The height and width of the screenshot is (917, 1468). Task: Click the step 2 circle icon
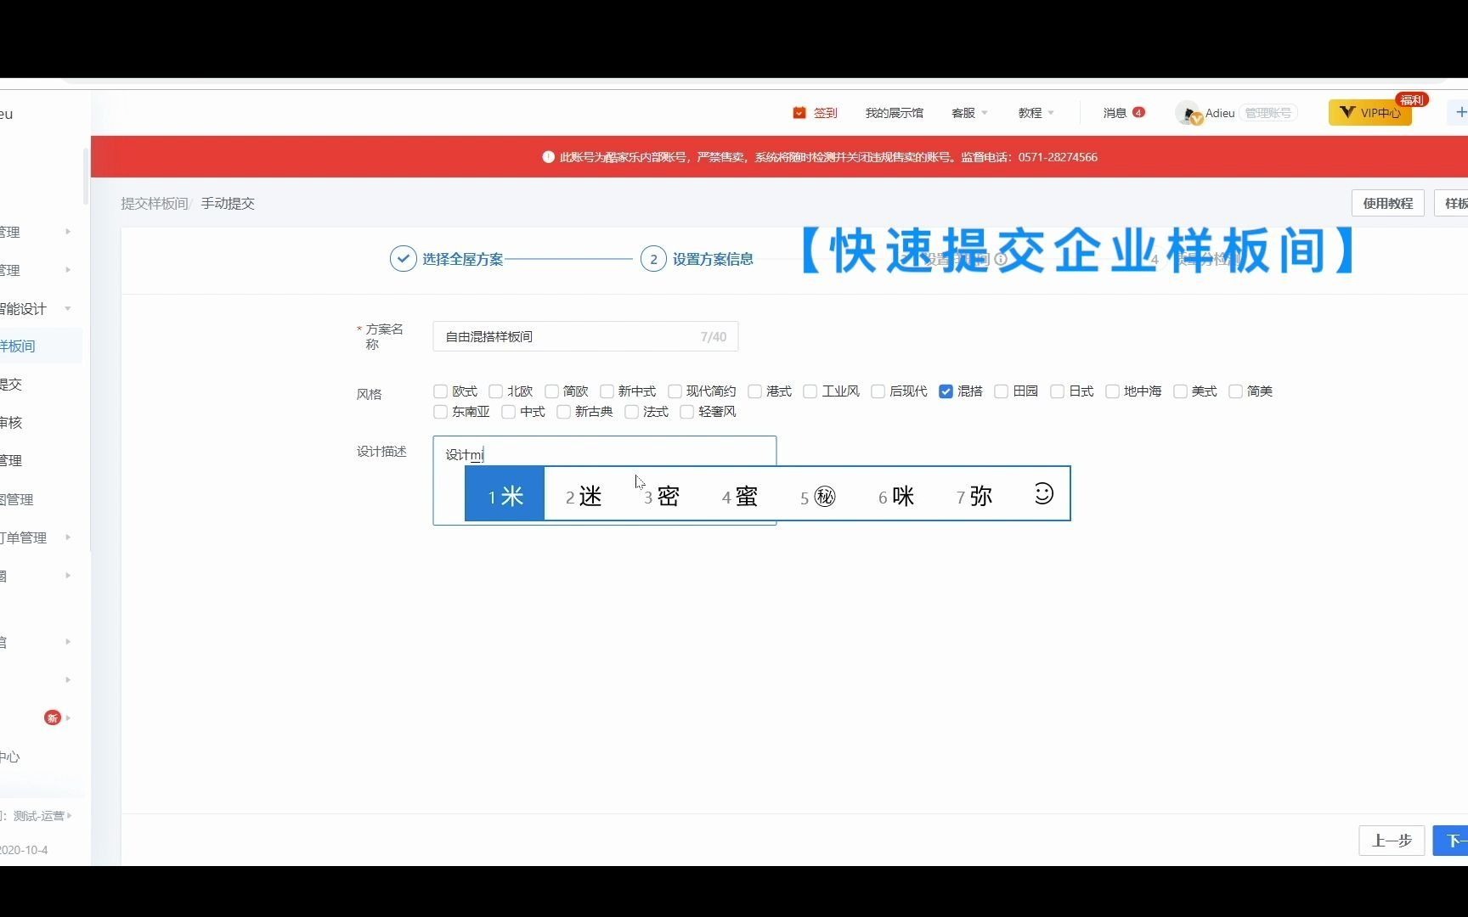tap(653, 259)
